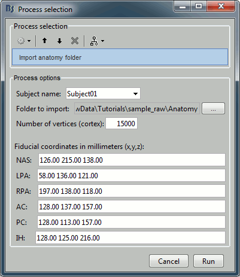Click the RPA coordinates field

pyautogui.click(x=132, y=191)
